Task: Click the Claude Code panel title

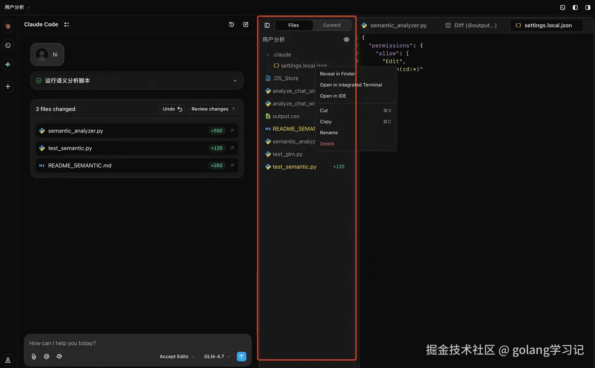Action: [41, 25]
